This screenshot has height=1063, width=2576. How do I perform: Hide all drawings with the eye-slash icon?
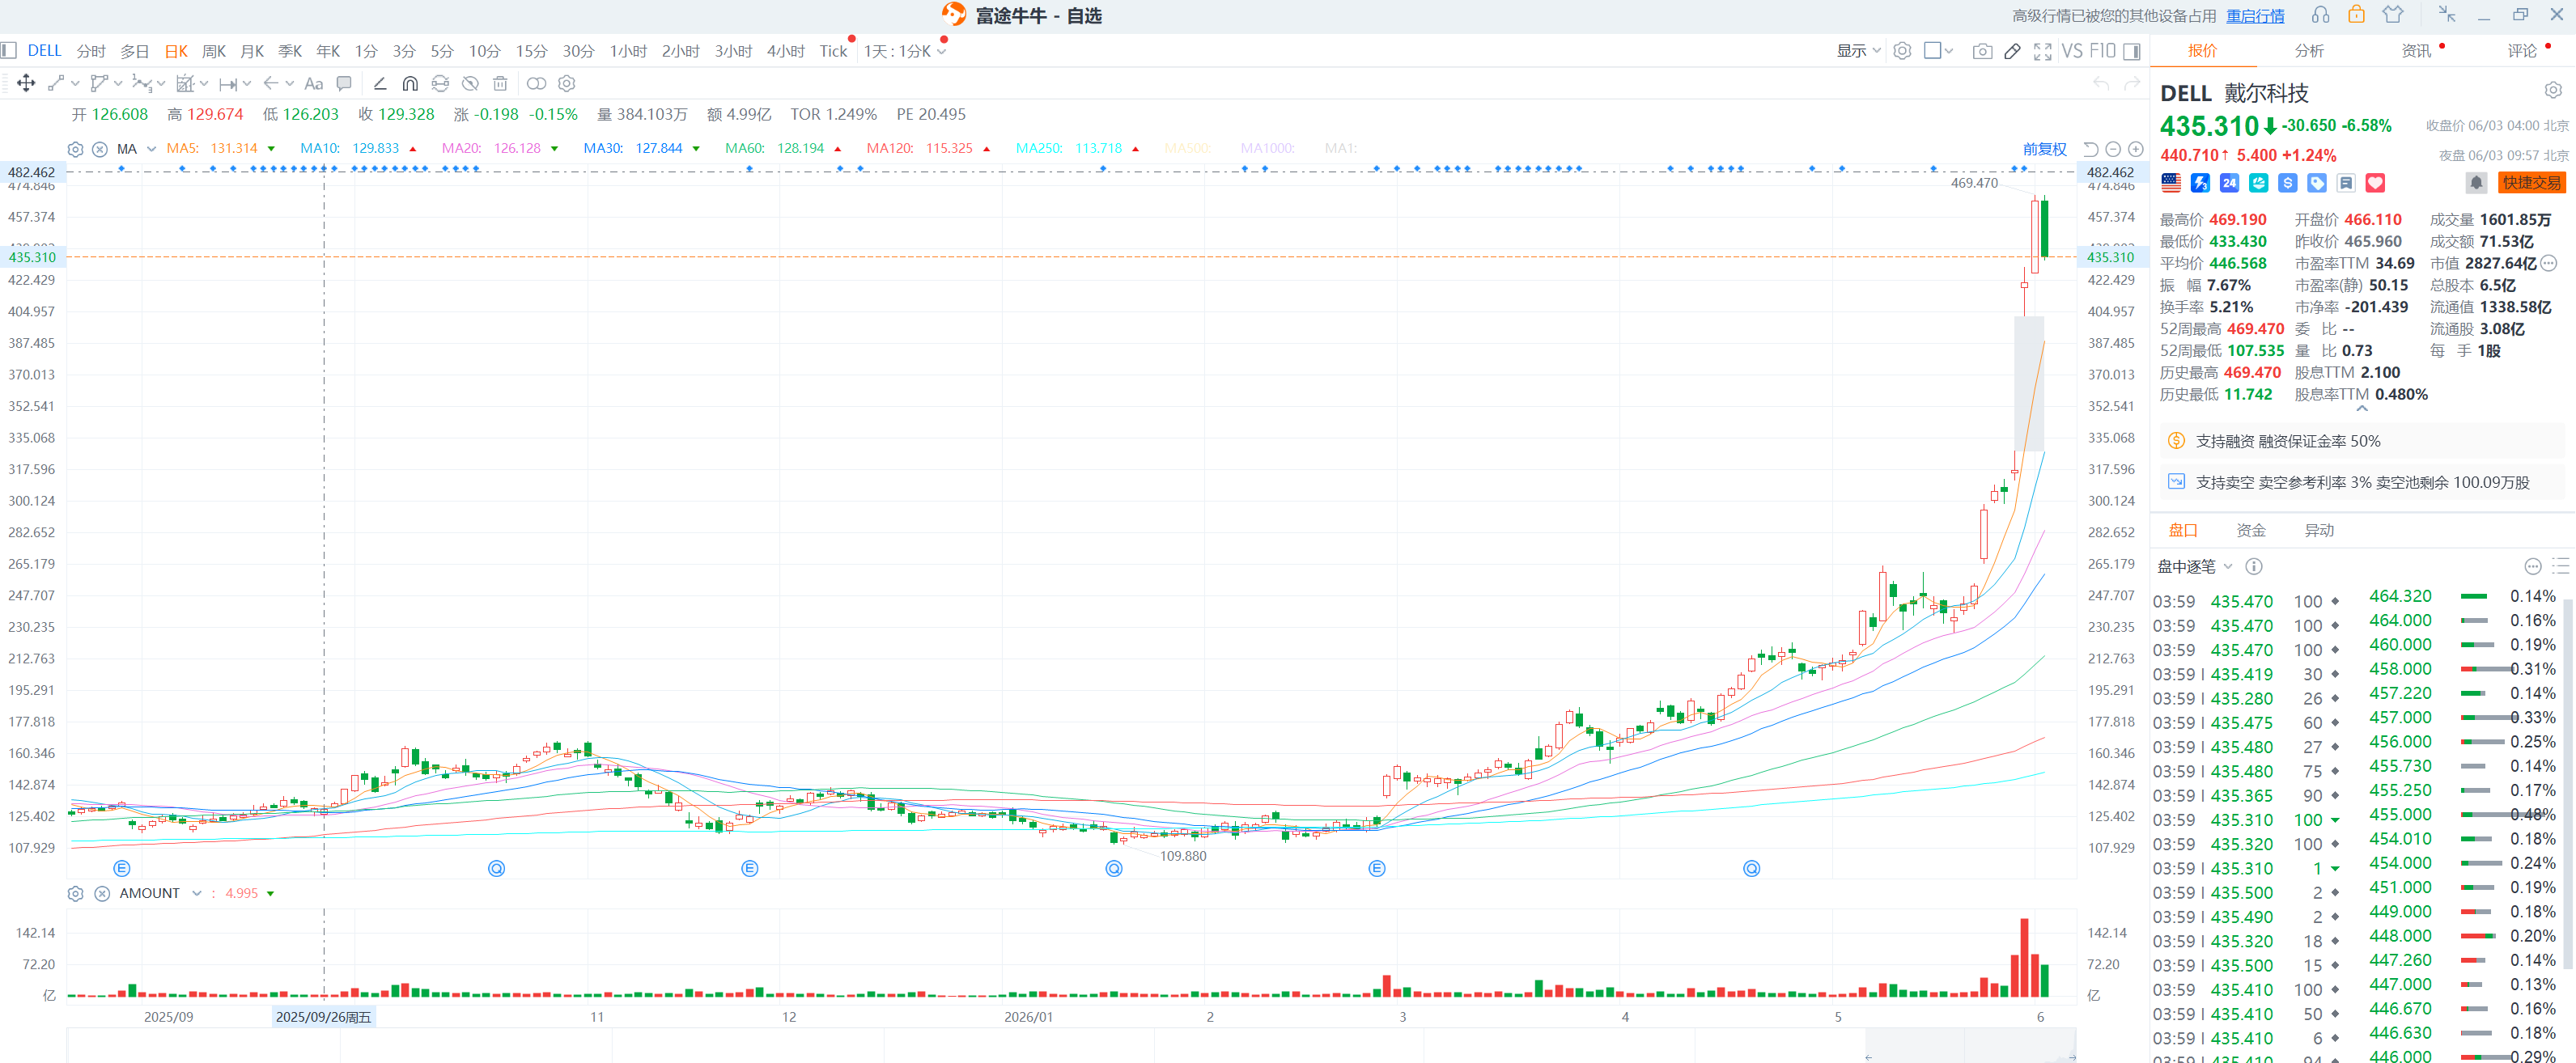coord(470,83)
